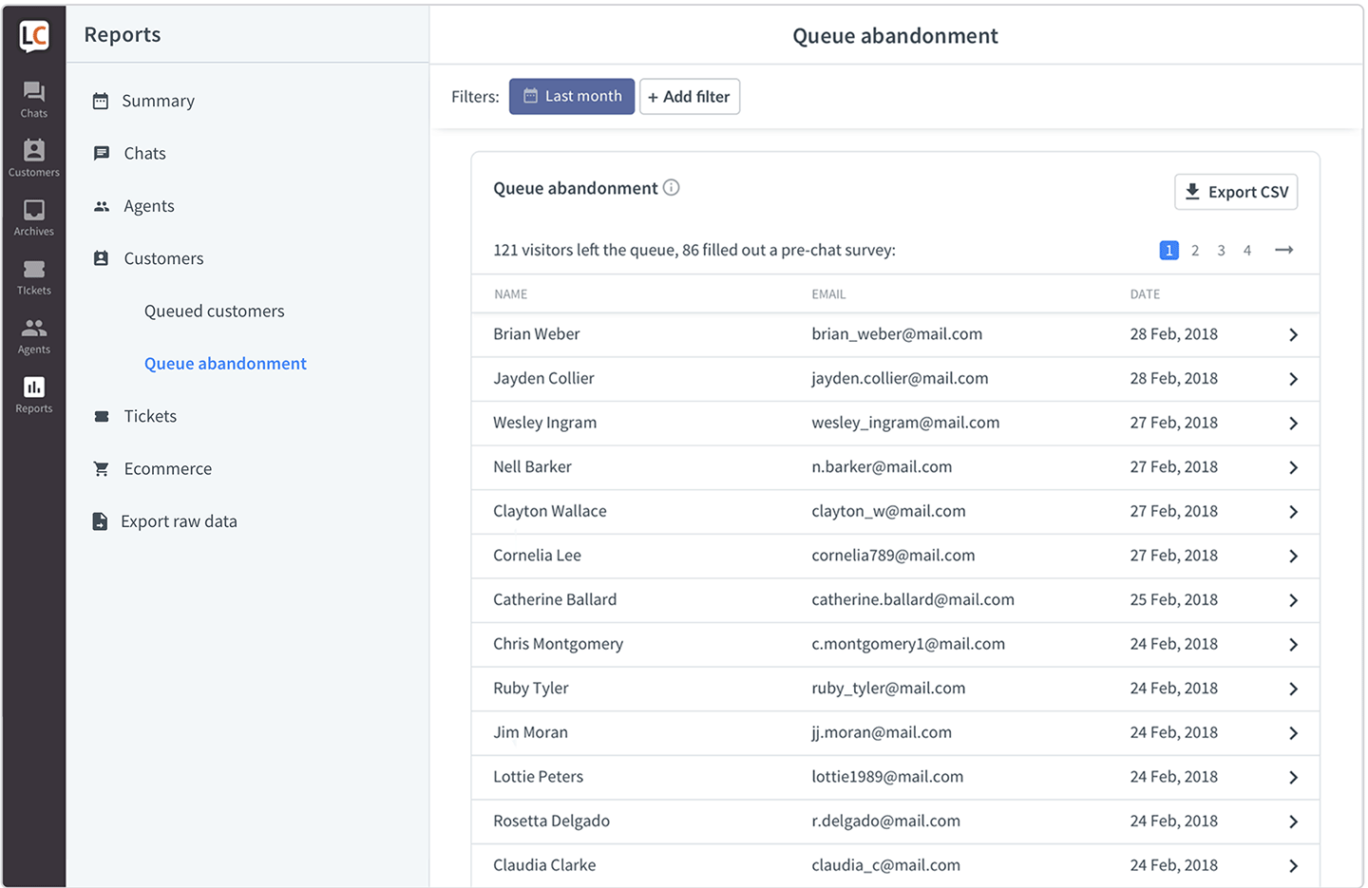The height and width of the screenshot is (888, 1368).
Task: Click the Export CSV button
Action: click(x=1236, y=192)
